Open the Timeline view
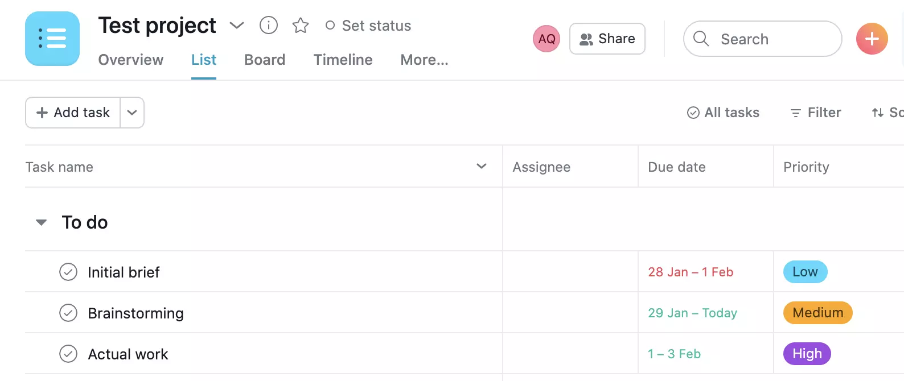Viewport: 904px width, 381px height. pyautogui.click(x=343, y=60)
